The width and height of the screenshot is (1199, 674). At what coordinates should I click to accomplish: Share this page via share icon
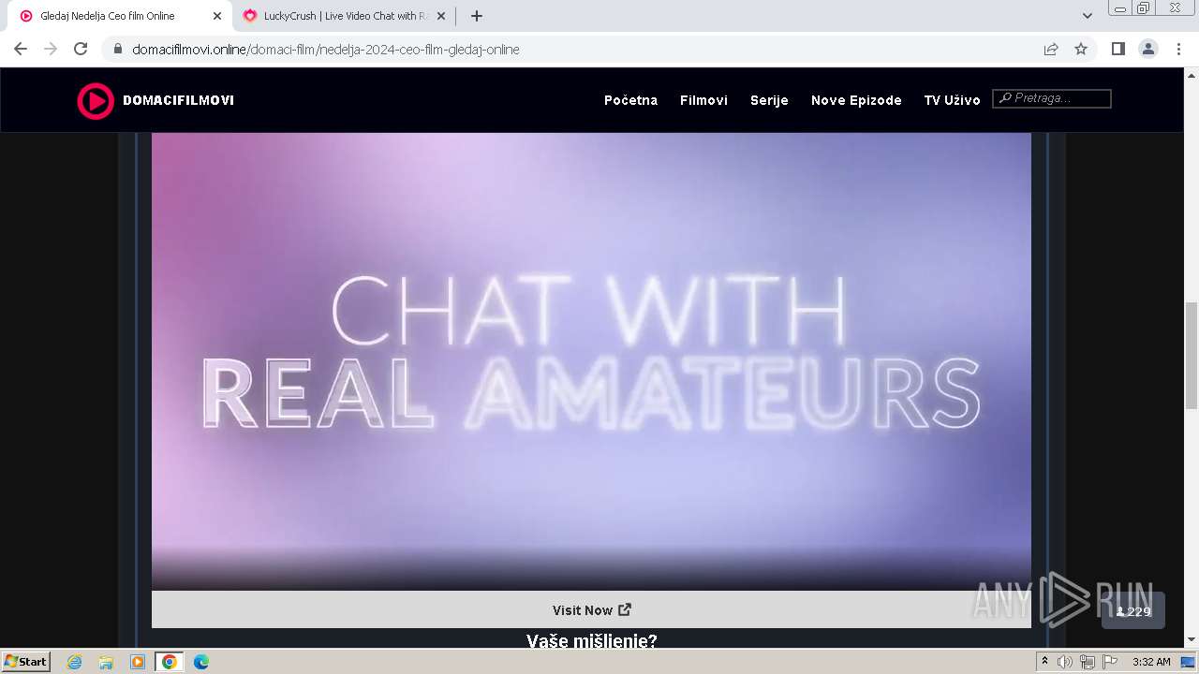[x=1051, y=50]
